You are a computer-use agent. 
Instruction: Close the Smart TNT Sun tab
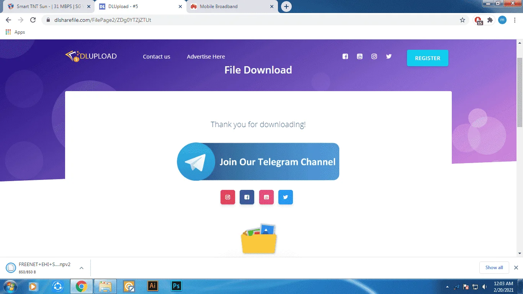(x=89, y=7)
